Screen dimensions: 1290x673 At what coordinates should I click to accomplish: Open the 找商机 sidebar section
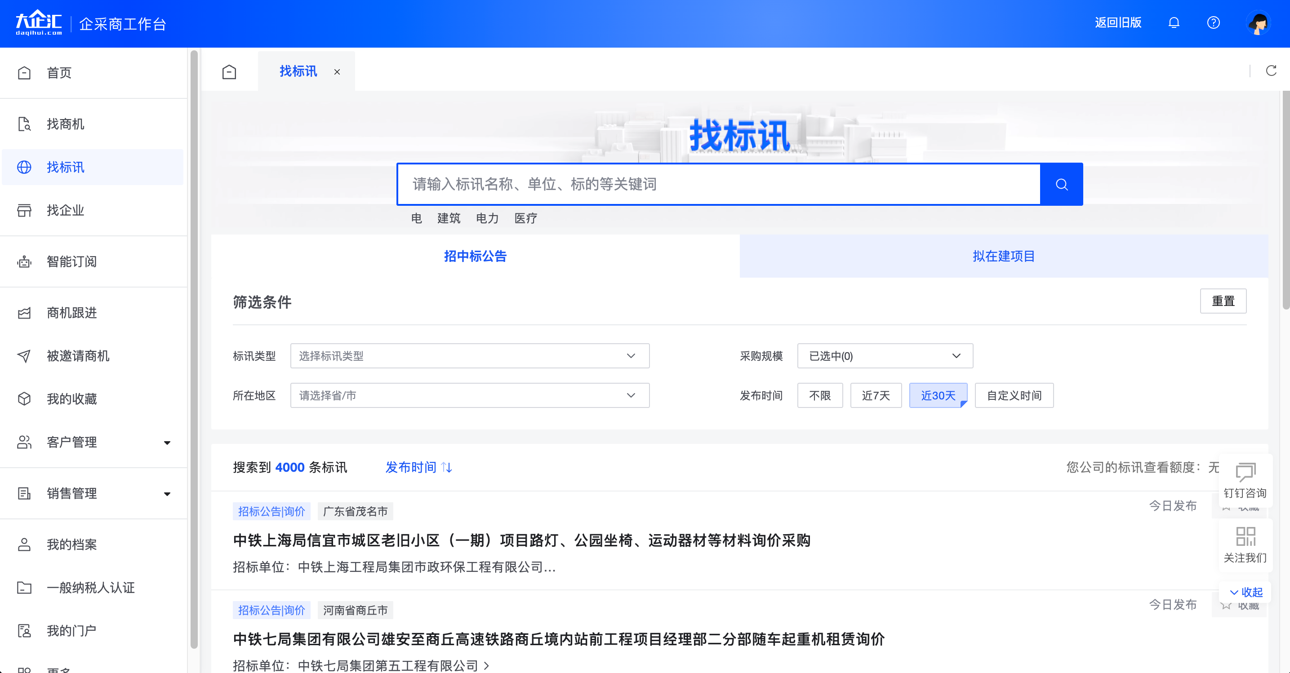65,124
